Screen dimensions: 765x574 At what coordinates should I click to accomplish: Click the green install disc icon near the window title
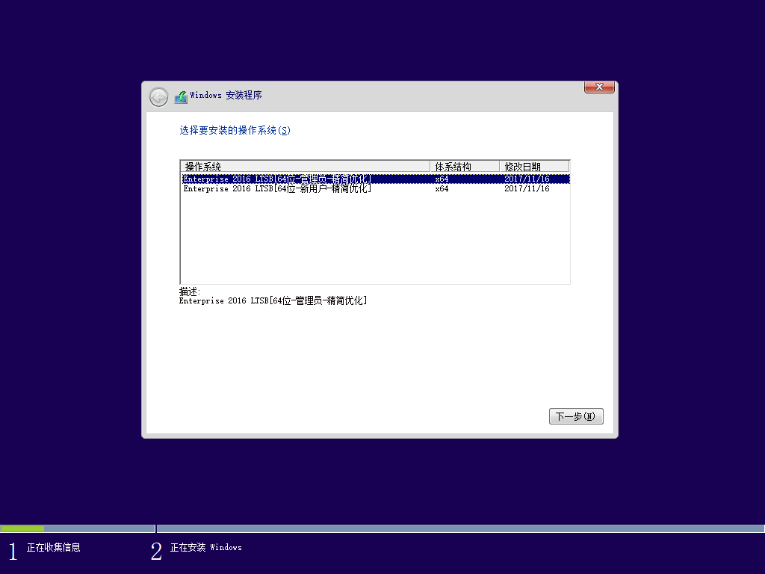tap(181, 96)
